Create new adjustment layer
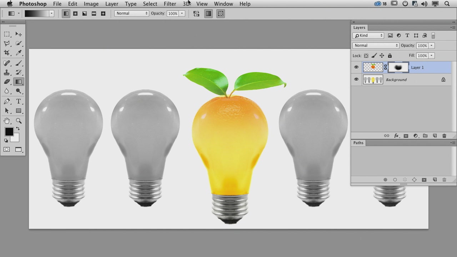Image resolution: width=457 pixels, height=257 pixels. point(416,136)
